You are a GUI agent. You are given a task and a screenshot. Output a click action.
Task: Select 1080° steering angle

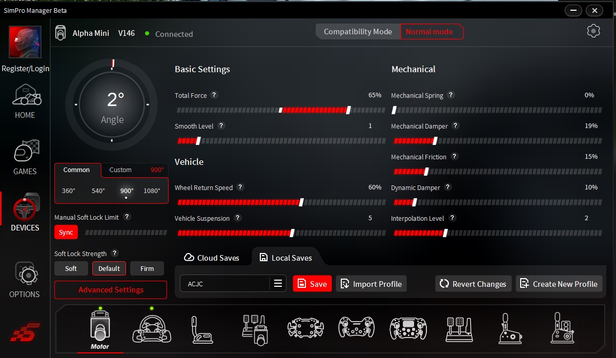[x=152, y=191]
